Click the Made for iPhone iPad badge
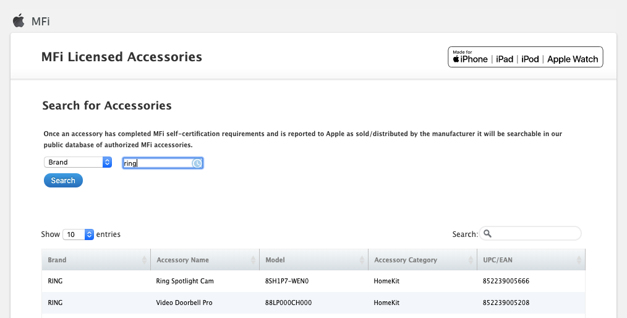 pyautogui.click(x=525, y=57)
